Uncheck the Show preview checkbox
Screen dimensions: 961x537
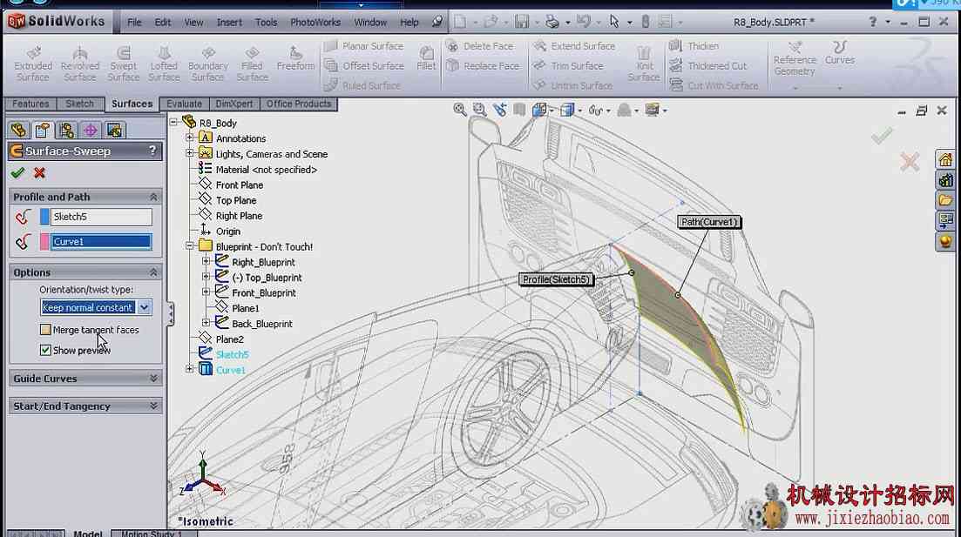pyautogui.click(x=45, y=350)
